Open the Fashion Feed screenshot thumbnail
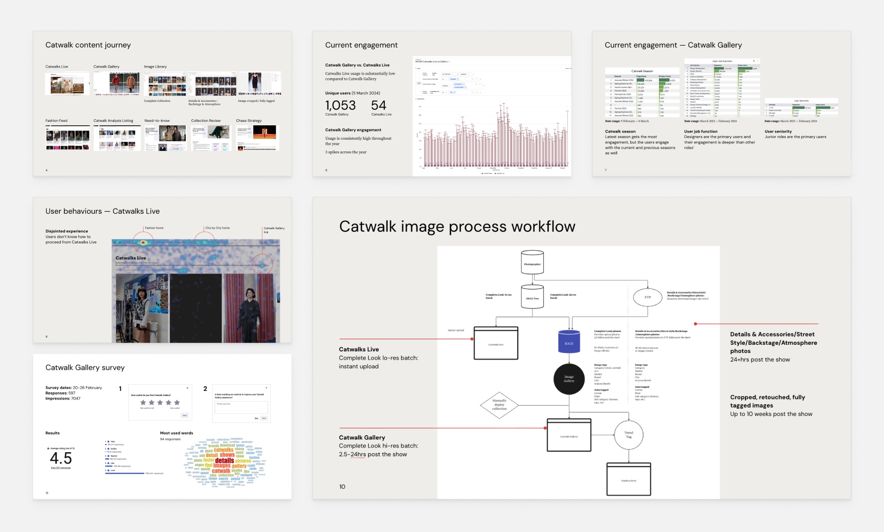Screen dimensions: 884x532 click(x=68, y=138)
